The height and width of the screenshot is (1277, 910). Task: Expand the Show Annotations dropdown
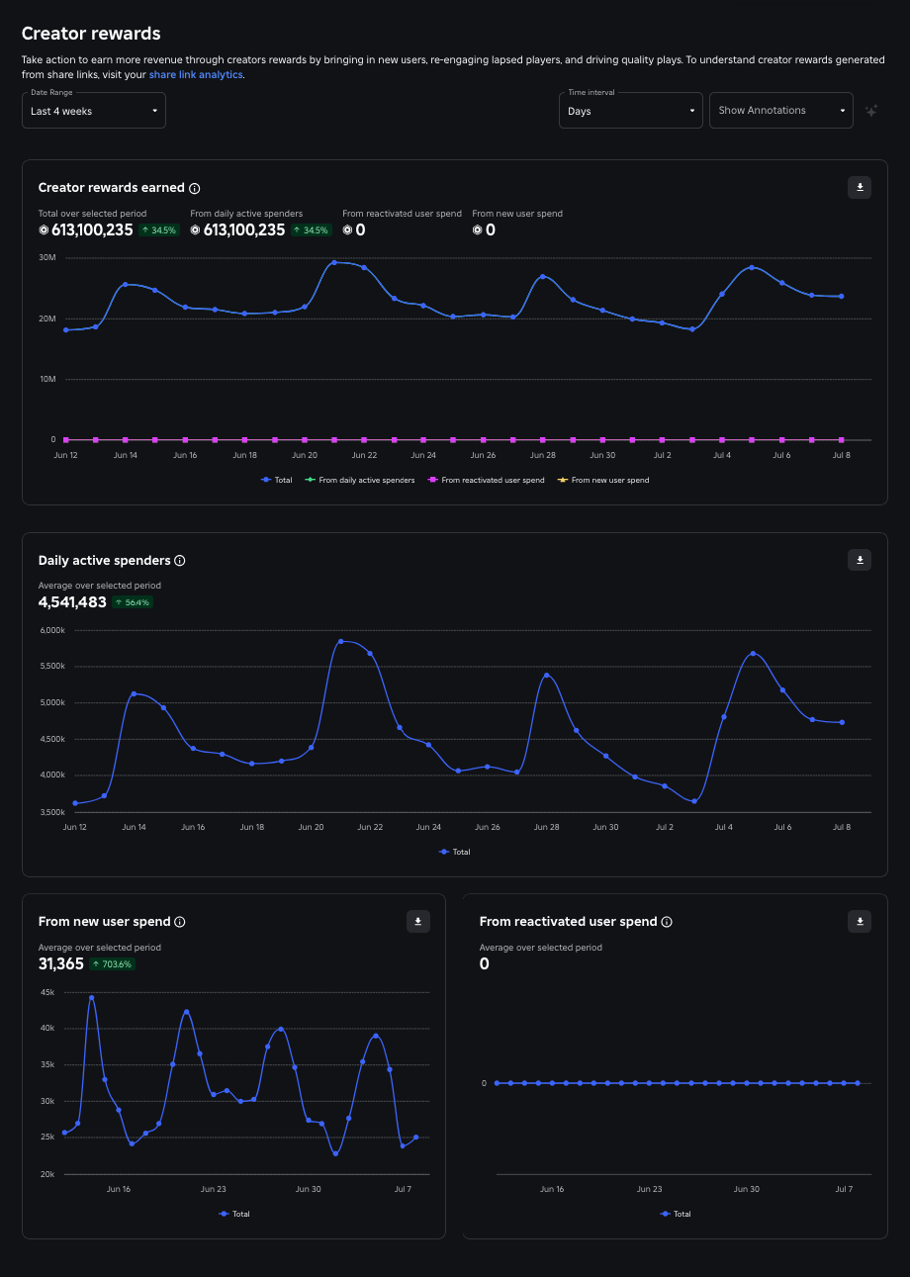[x=780, y=111]
